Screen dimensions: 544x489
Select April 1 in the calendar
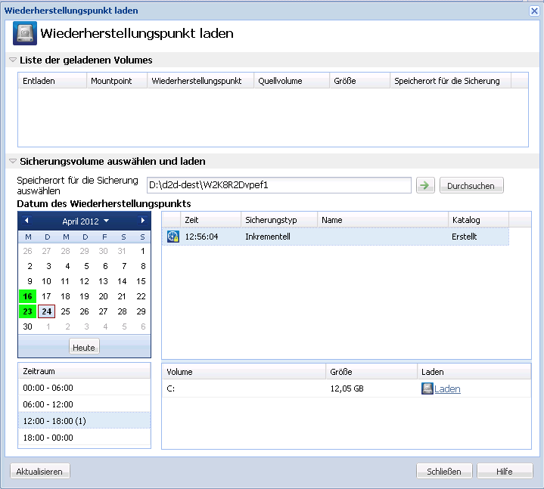pos(142,251)
